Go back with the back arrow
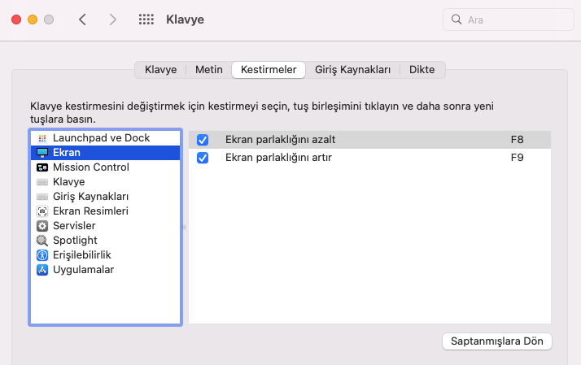This screenshot has width=581, height=365. 82,19
